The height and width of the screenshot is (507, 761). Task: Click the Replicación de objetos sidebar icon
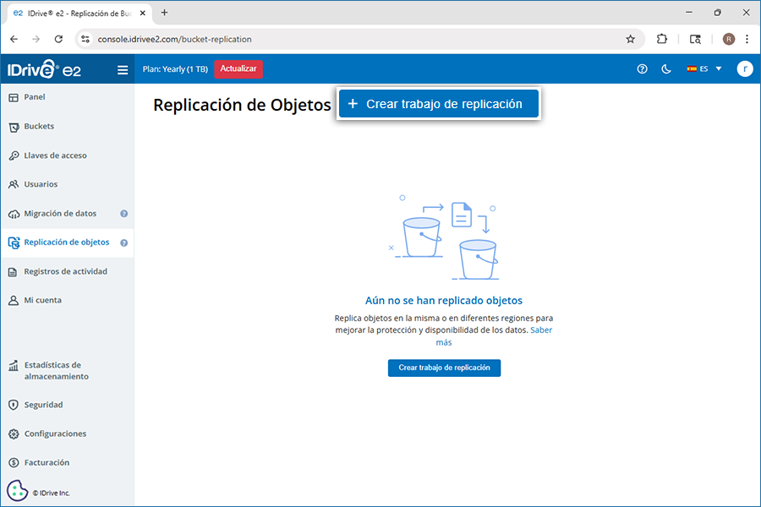[x=14, y=243]
